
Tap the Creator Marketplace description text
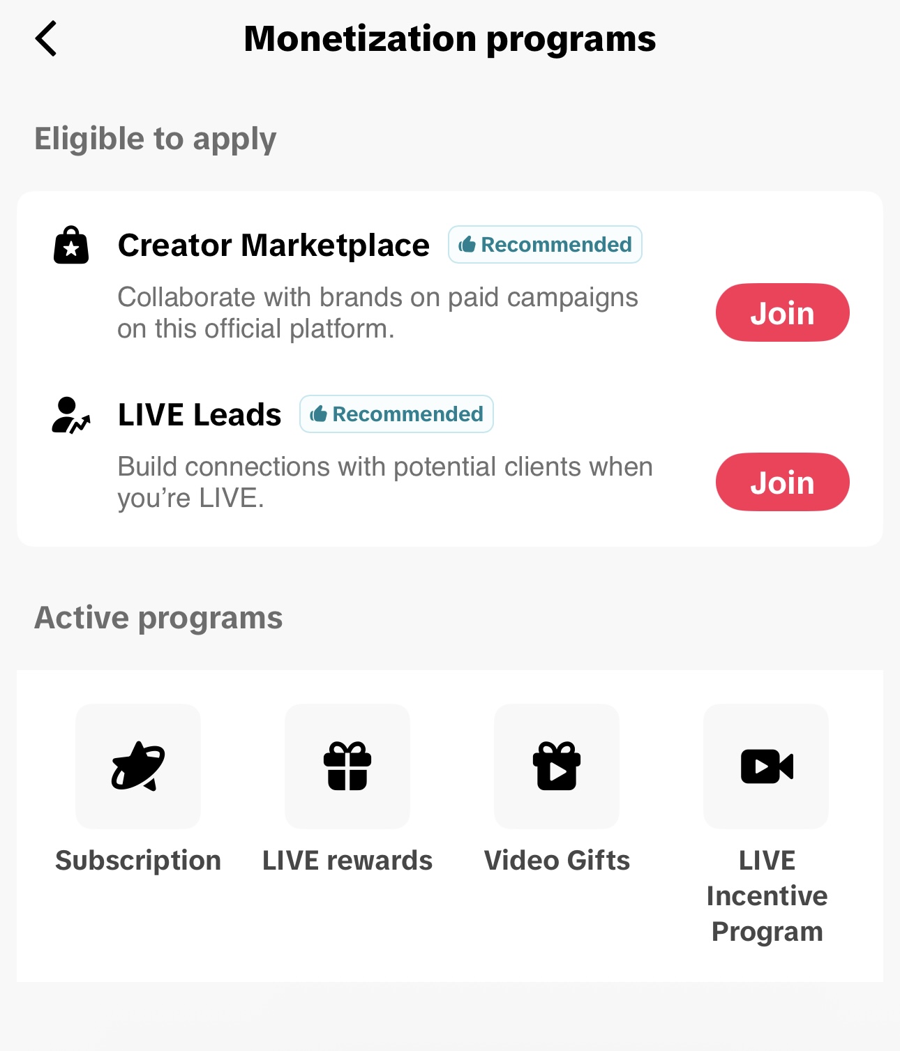(377, 312)
